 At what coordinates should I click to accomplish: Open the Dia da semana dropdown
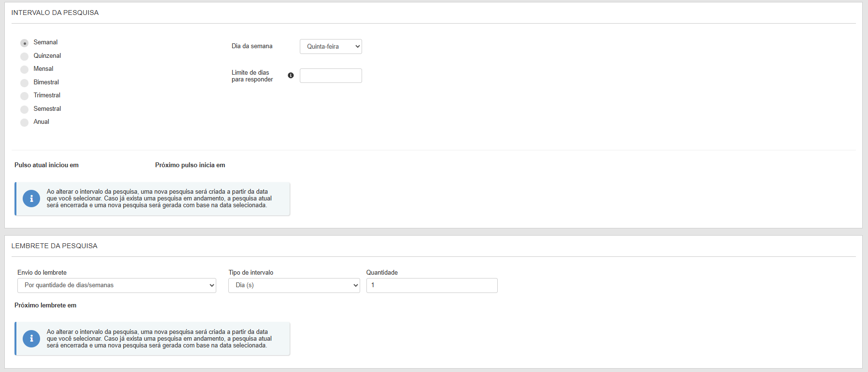[x=331, y=47]
